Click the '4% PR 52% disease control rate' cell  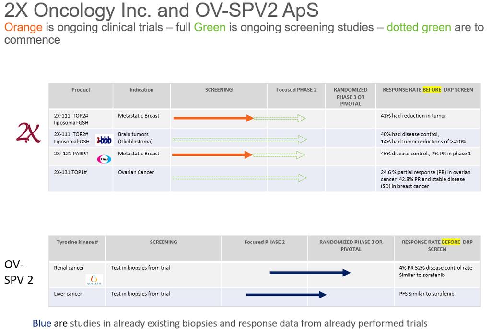(x=435, y=271)
